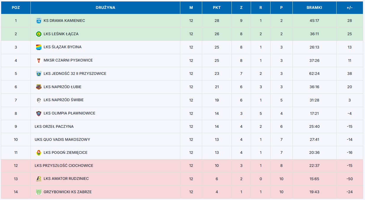Click the MKSR Czarni Pyskowice crest
The image size is (365, 200).
tap(38, 60)
